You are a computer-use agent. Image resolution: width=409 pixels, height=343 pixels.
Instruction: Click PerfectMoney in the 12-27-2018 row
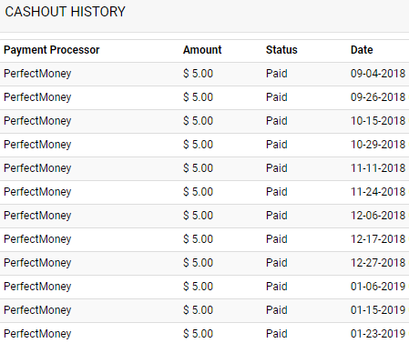[37, 263]
